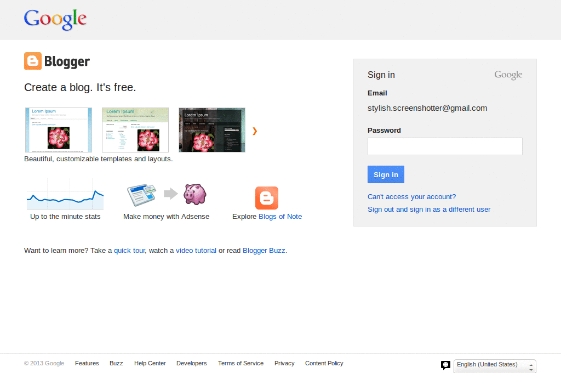Open the video tutorial link
561x373 pixels.
(x=196, y=251)
